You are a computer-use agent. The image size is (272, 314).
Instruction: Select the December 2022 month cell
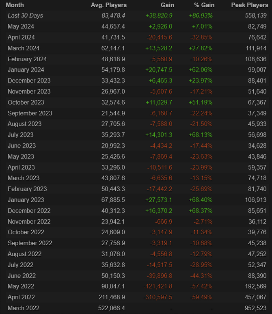[29, 210]
